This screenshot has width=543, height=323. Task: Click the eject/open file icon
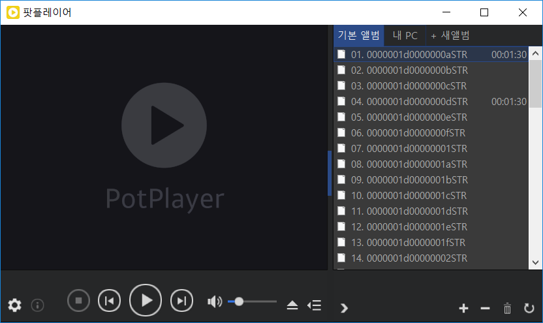click(292, 305)
